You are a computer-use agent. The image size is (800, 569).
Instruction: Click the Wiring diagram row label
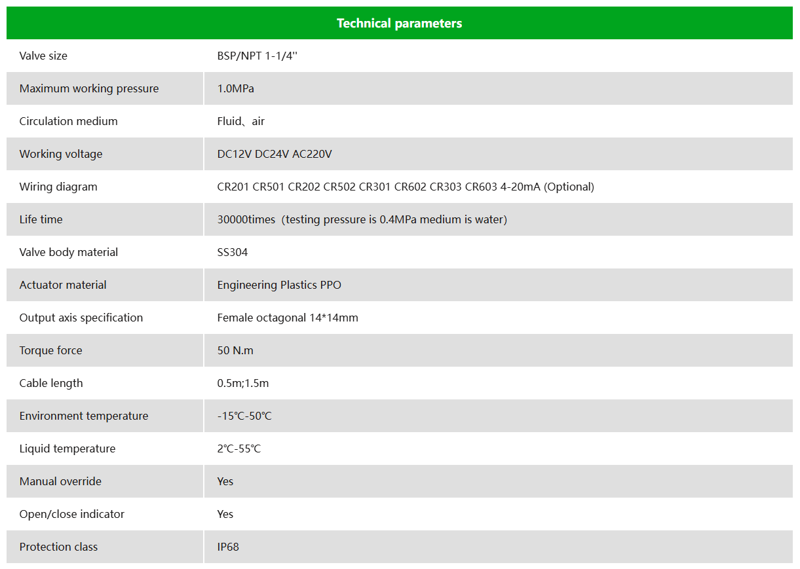(x=58, y=187)
